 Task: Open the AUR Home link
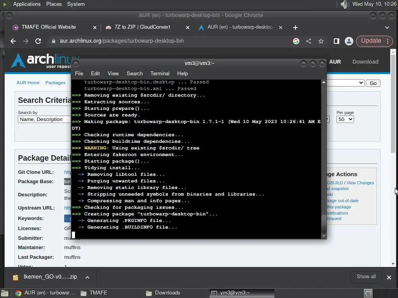(x=28, y=83)
